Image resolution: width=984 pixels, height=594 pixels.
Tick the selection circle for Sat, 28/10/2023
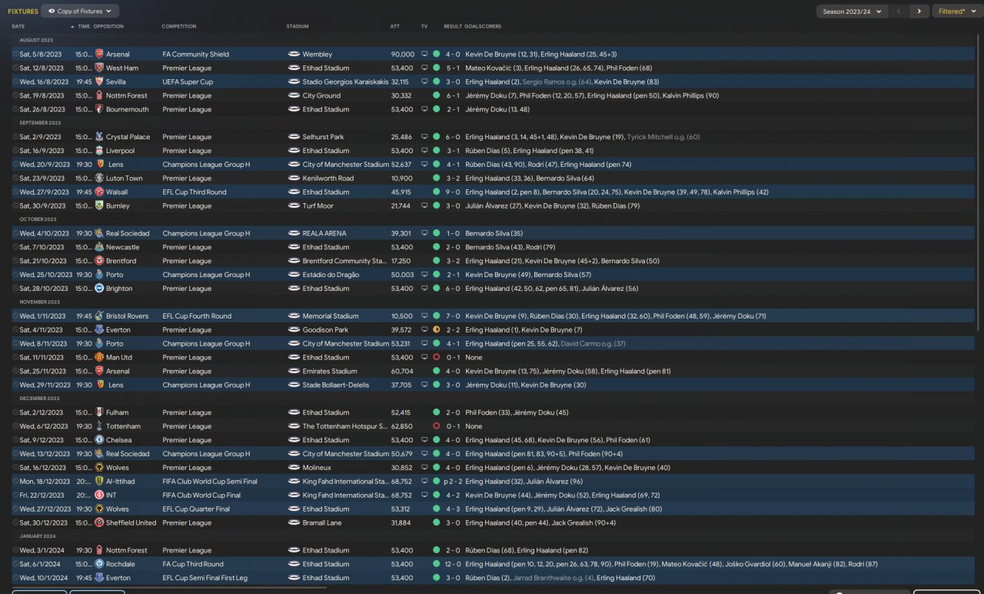click(x=15, y=289)
